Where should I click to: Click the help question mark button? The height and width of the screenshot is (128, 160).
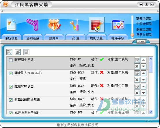click(x=146, y=5)
